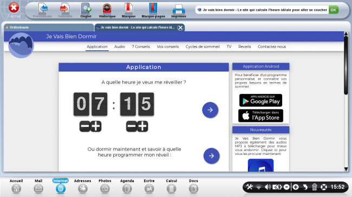Viewport: 352px width, 197px height.
Task: Open the Reveils menu item
Action: (x=244, y=46)
